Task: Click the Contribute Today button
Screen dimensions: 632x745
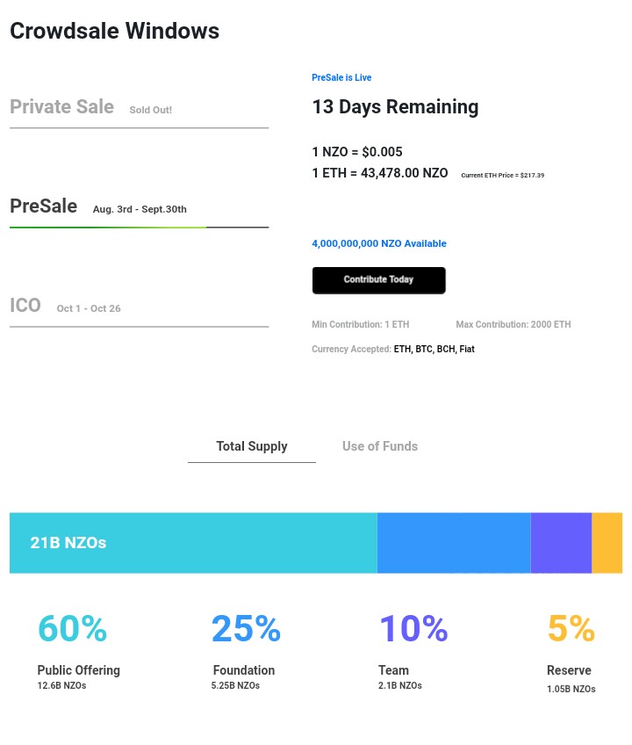Action: [x=378, y=280]
